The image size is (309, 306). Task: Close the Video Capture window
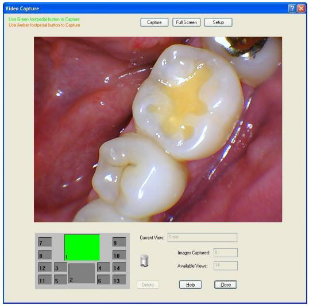click(x=302, y=9)
